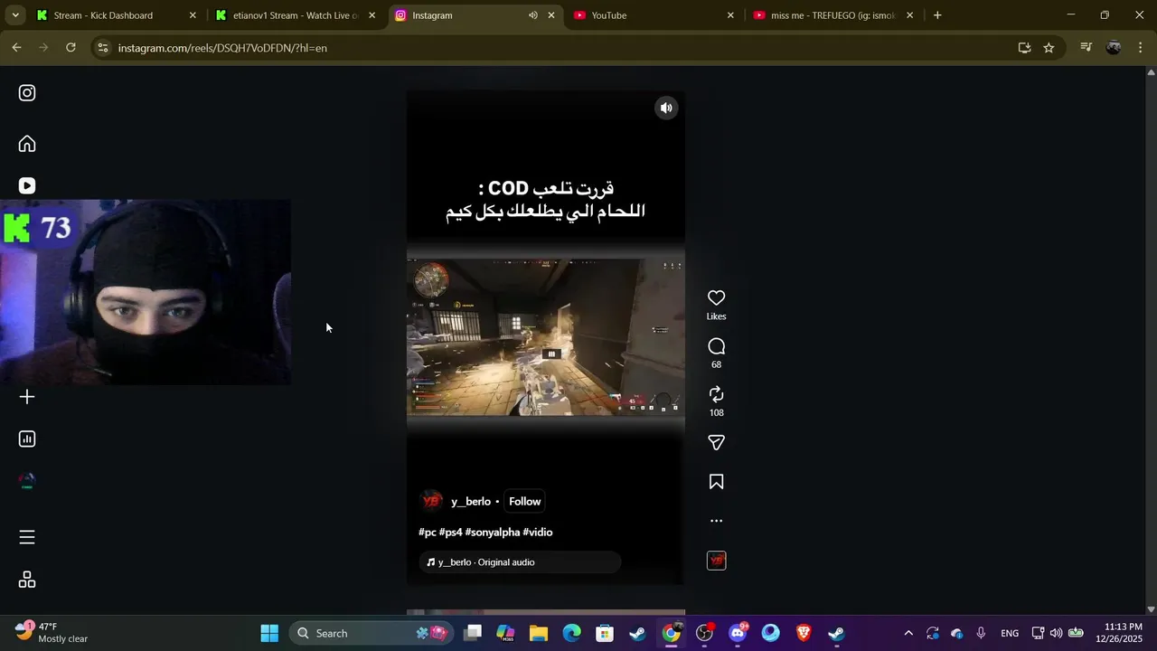Share the reel via the paper plane icon

pos(716,442)
